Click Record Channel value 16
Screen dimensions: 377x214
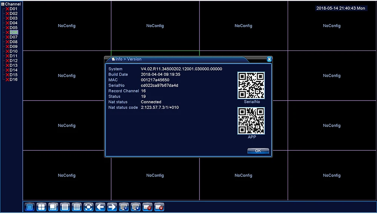click(143, 91)
